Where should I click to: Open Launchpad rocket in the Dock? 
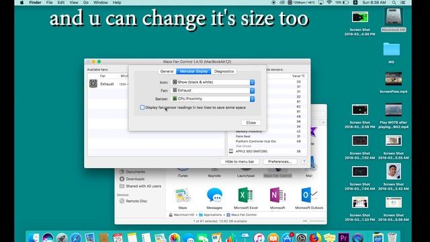point(62,237)
